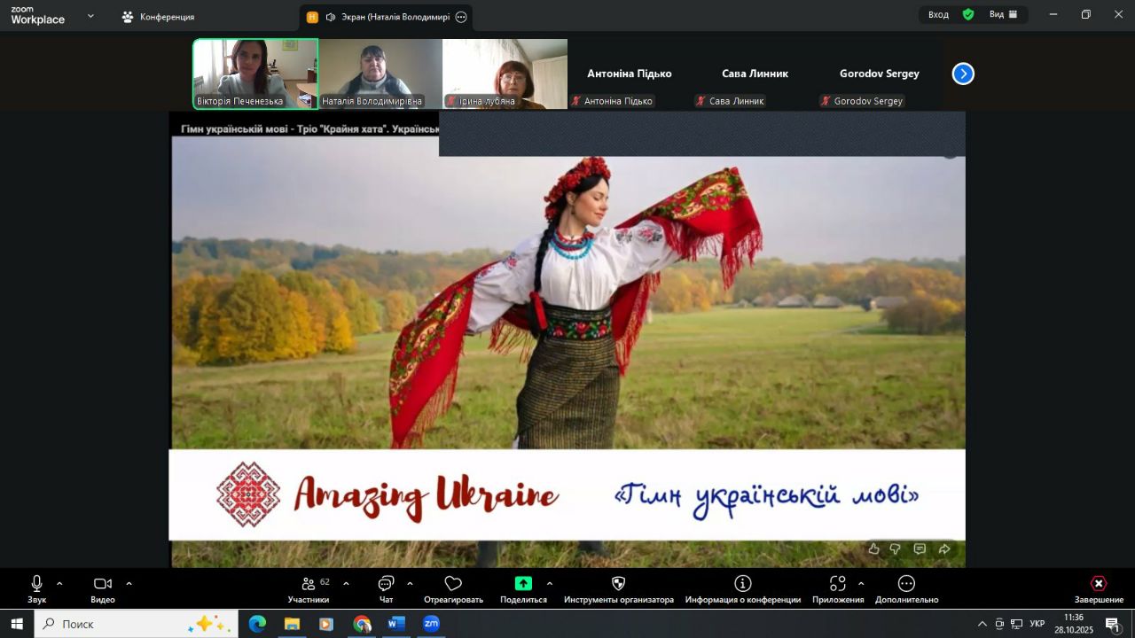Screen dimensions: 1135x638
Task: Open the Вид view menu
Action: pos(1003,14)
